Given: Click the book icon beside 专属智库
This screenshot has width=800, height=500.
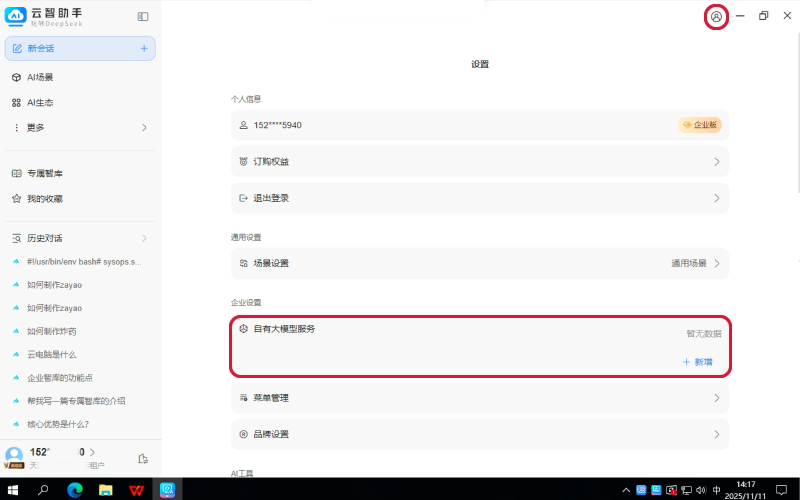Looking at the screenshot, I should point(16,173).
